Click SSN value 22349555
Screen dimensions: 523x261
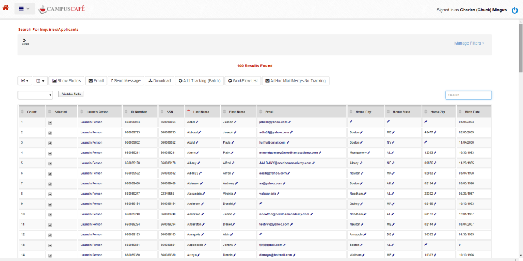167,194
